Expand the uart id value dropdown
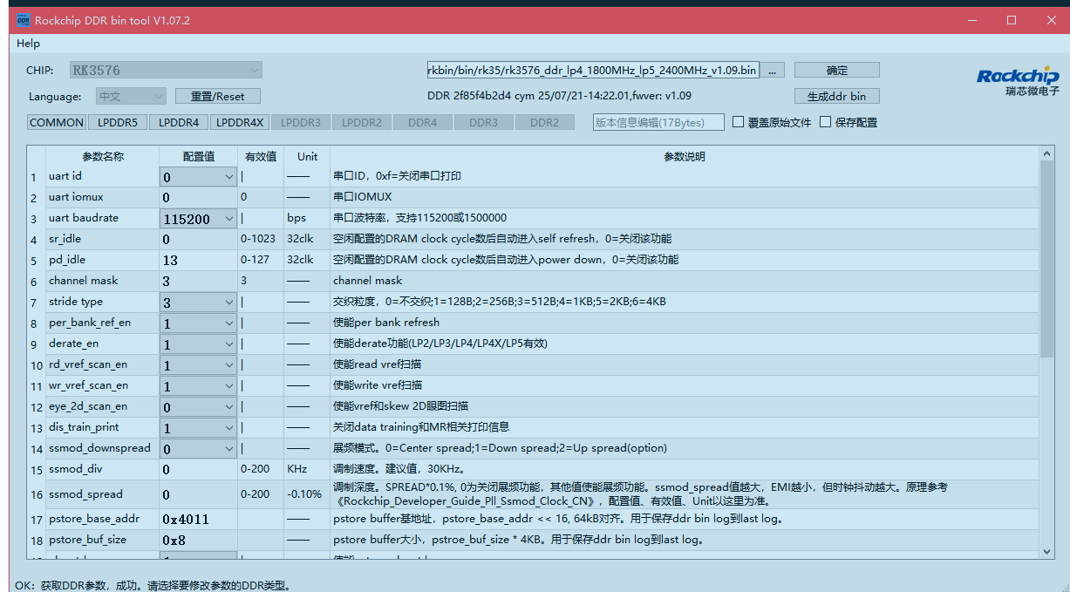This screenshot has width=1070, height=592. click(228, 177)
